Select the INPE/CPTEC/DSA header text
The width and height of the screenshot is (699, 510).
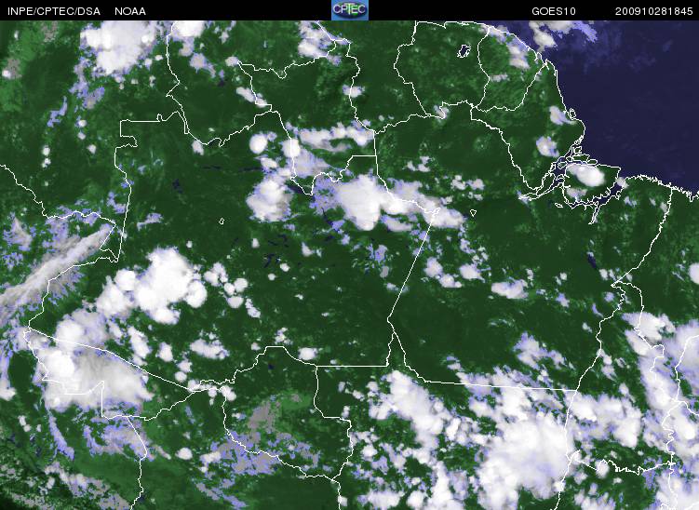click(54, 11)
